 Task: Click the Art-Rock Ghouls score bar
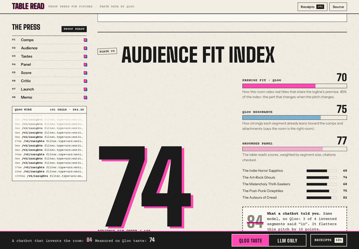coord(322,177)
